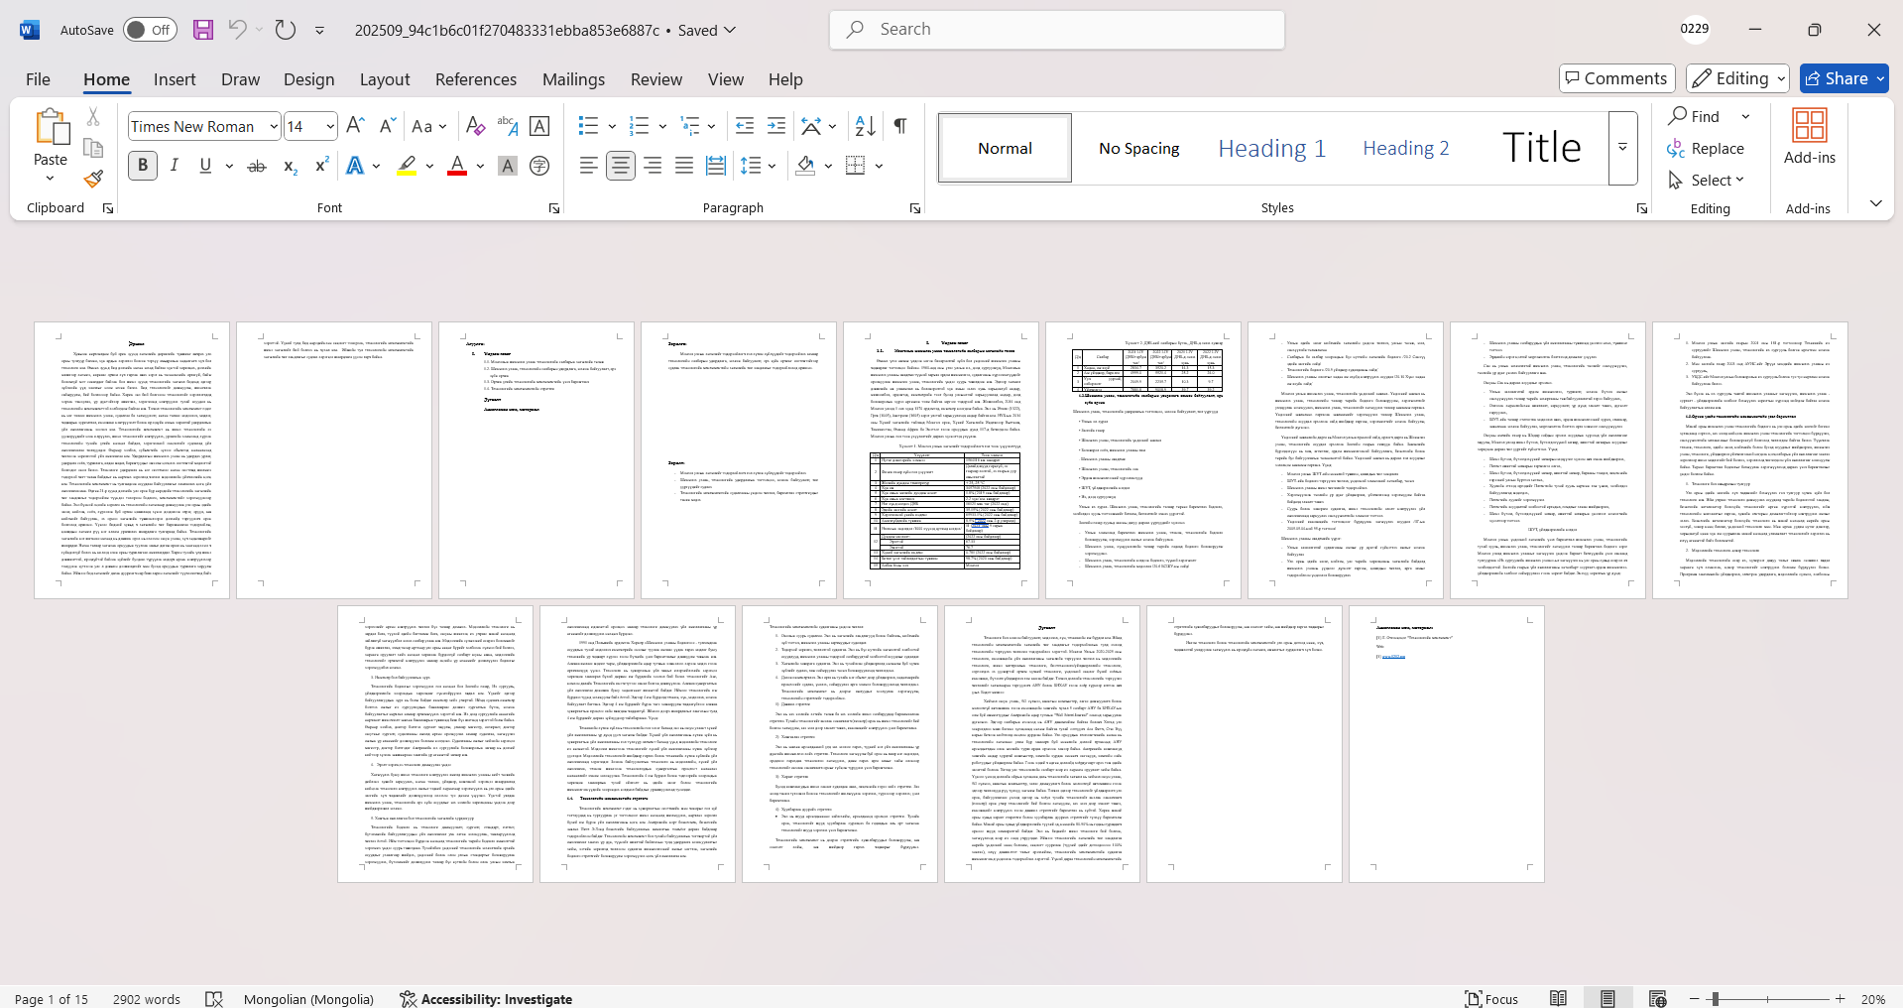Open the References ribbon tab
Screen dimensions: 1903x1008
[x=475, y=79]
